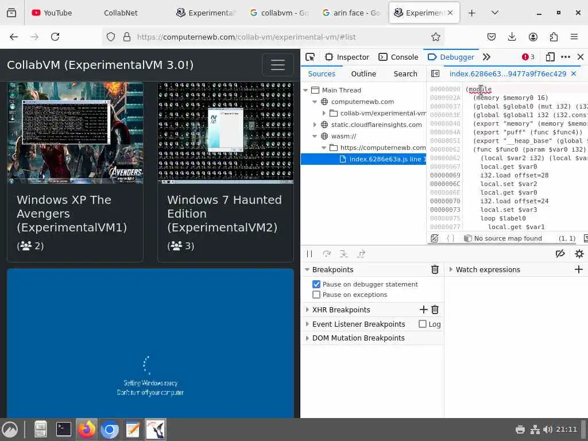
Task: Open the Inspector panel
Action: [347, 57]
